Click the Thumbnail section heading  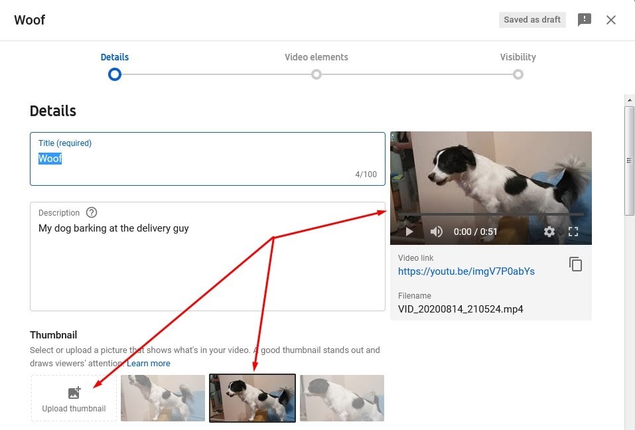[x=54, y=335]
